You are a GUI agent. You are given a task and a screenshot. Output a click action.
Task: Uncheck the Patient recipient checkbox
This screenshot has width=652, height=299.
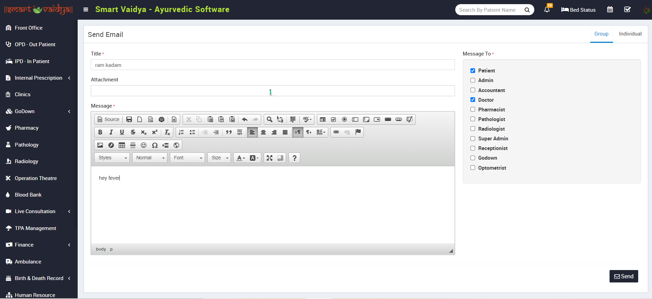pyautogui.click(x=473, y=71)
